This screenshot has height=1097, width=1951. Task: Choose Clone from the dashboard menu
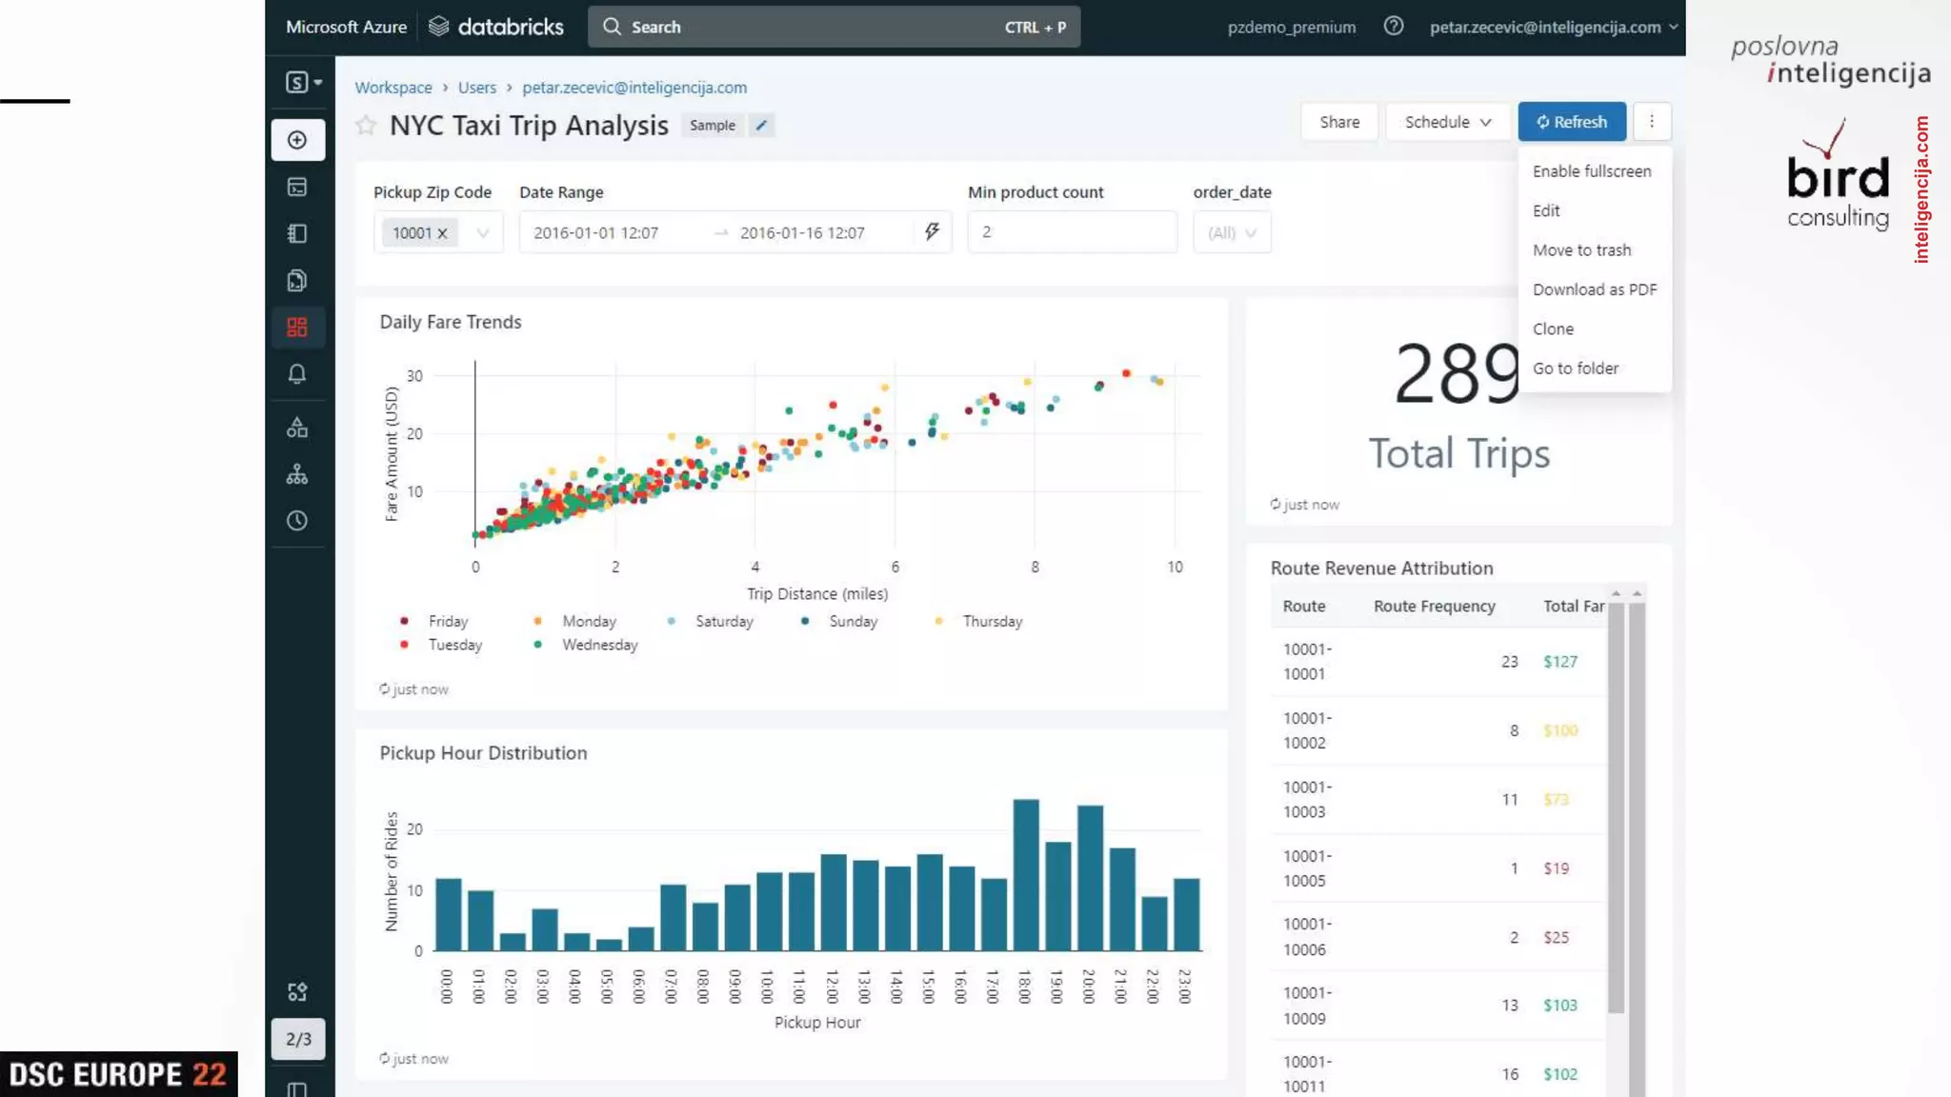[1553, 329]
